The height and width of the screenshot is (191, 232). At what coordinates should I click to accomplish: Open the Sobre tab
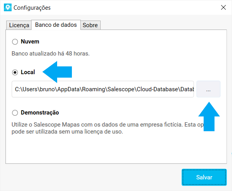(x=90, y=25)
